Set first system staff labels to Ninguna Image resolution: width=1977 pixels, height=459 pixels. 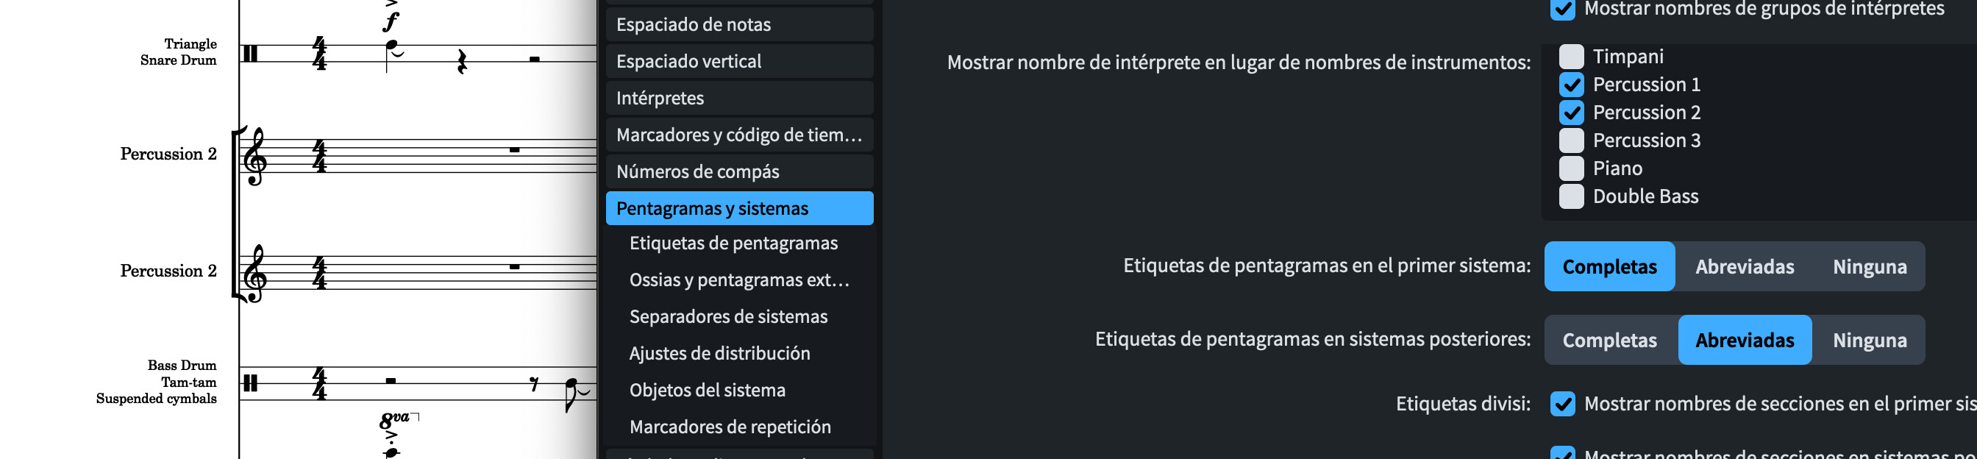tap(1870, 267)
